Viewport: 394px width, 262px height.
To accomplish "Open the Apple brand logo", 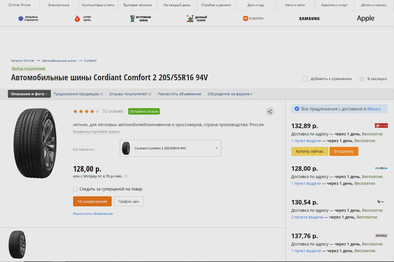I will coord(366,18).
